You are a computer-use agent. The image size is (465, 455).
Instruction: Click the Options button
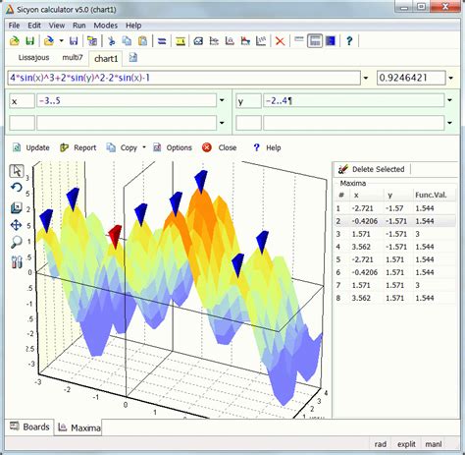[x=173, y=147]
